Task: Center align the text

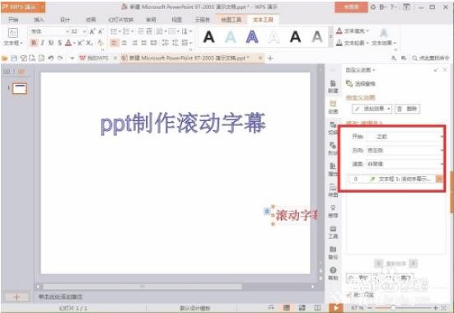Action: click(124, 43)
